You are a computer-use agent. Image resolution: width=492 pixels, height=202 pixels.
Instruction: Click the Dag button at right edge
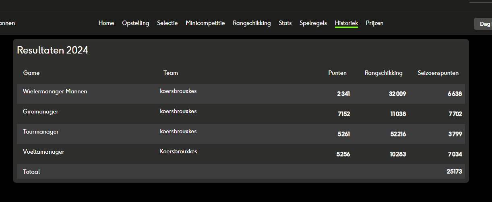[483, 24]
